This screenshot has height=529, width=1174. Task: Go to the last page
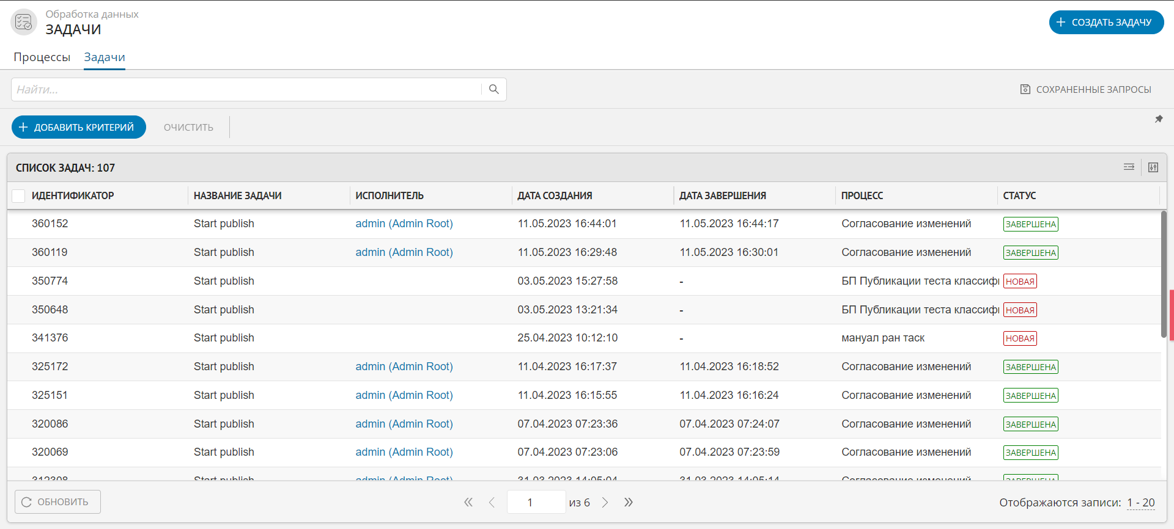pyautogui.click(x=629, y=502)
